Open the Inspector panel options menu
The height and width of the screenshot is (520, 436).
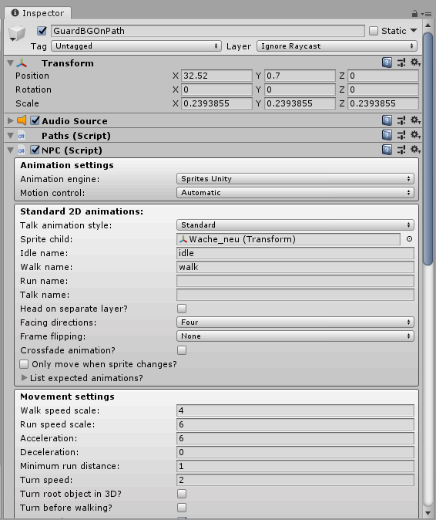[427, 14]
